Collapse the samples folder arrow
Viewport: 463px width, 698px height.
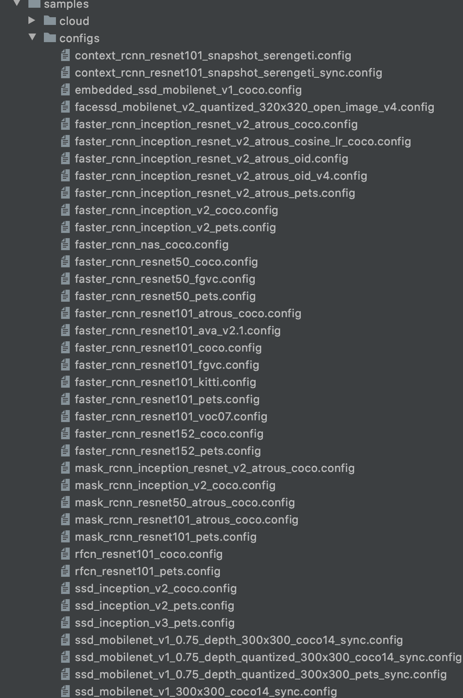tap(17, 3)
